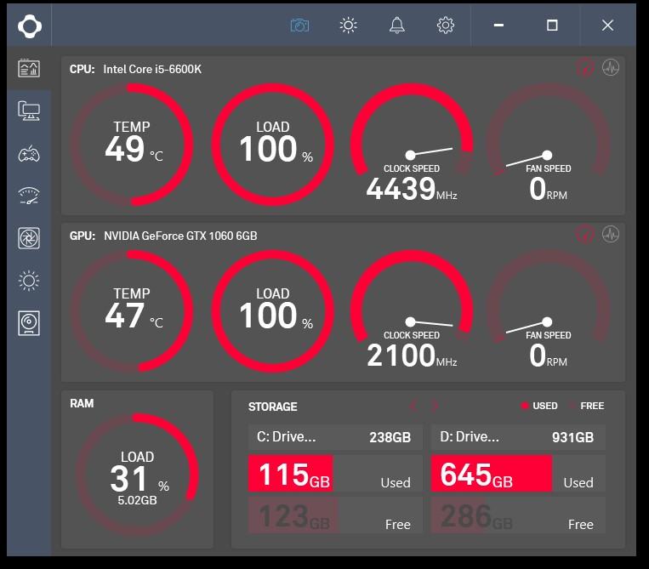Select the C: Drive 238GB header
649x569 pixels.
coord(335,437)
